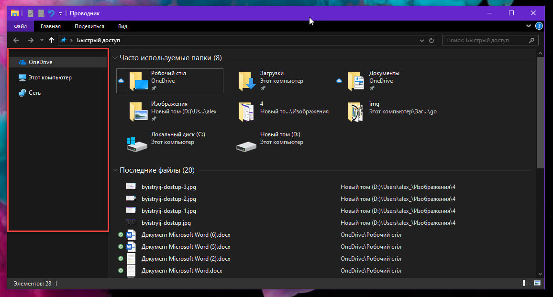Image resolution: width=553 pixels, height=297 pixels.
Task: Collapse the Последние файлы group
Action: 115,170
